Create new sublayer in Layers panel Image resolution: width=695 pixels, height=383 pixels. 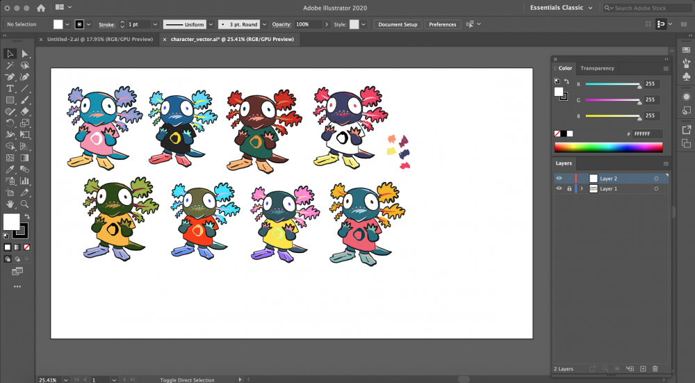(x=630, y=368)
